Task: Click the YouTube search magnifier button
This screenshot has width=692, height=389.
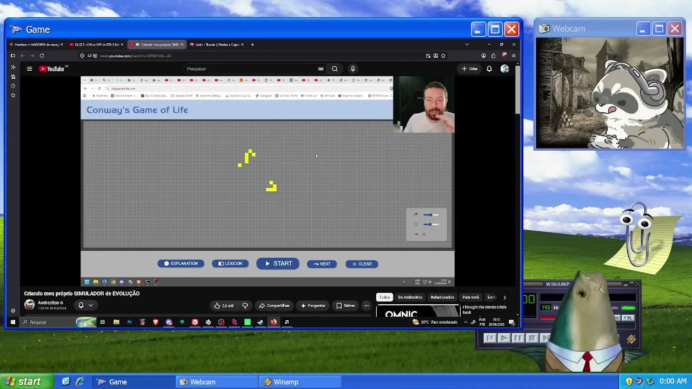Action: click(x=335, y=69)
